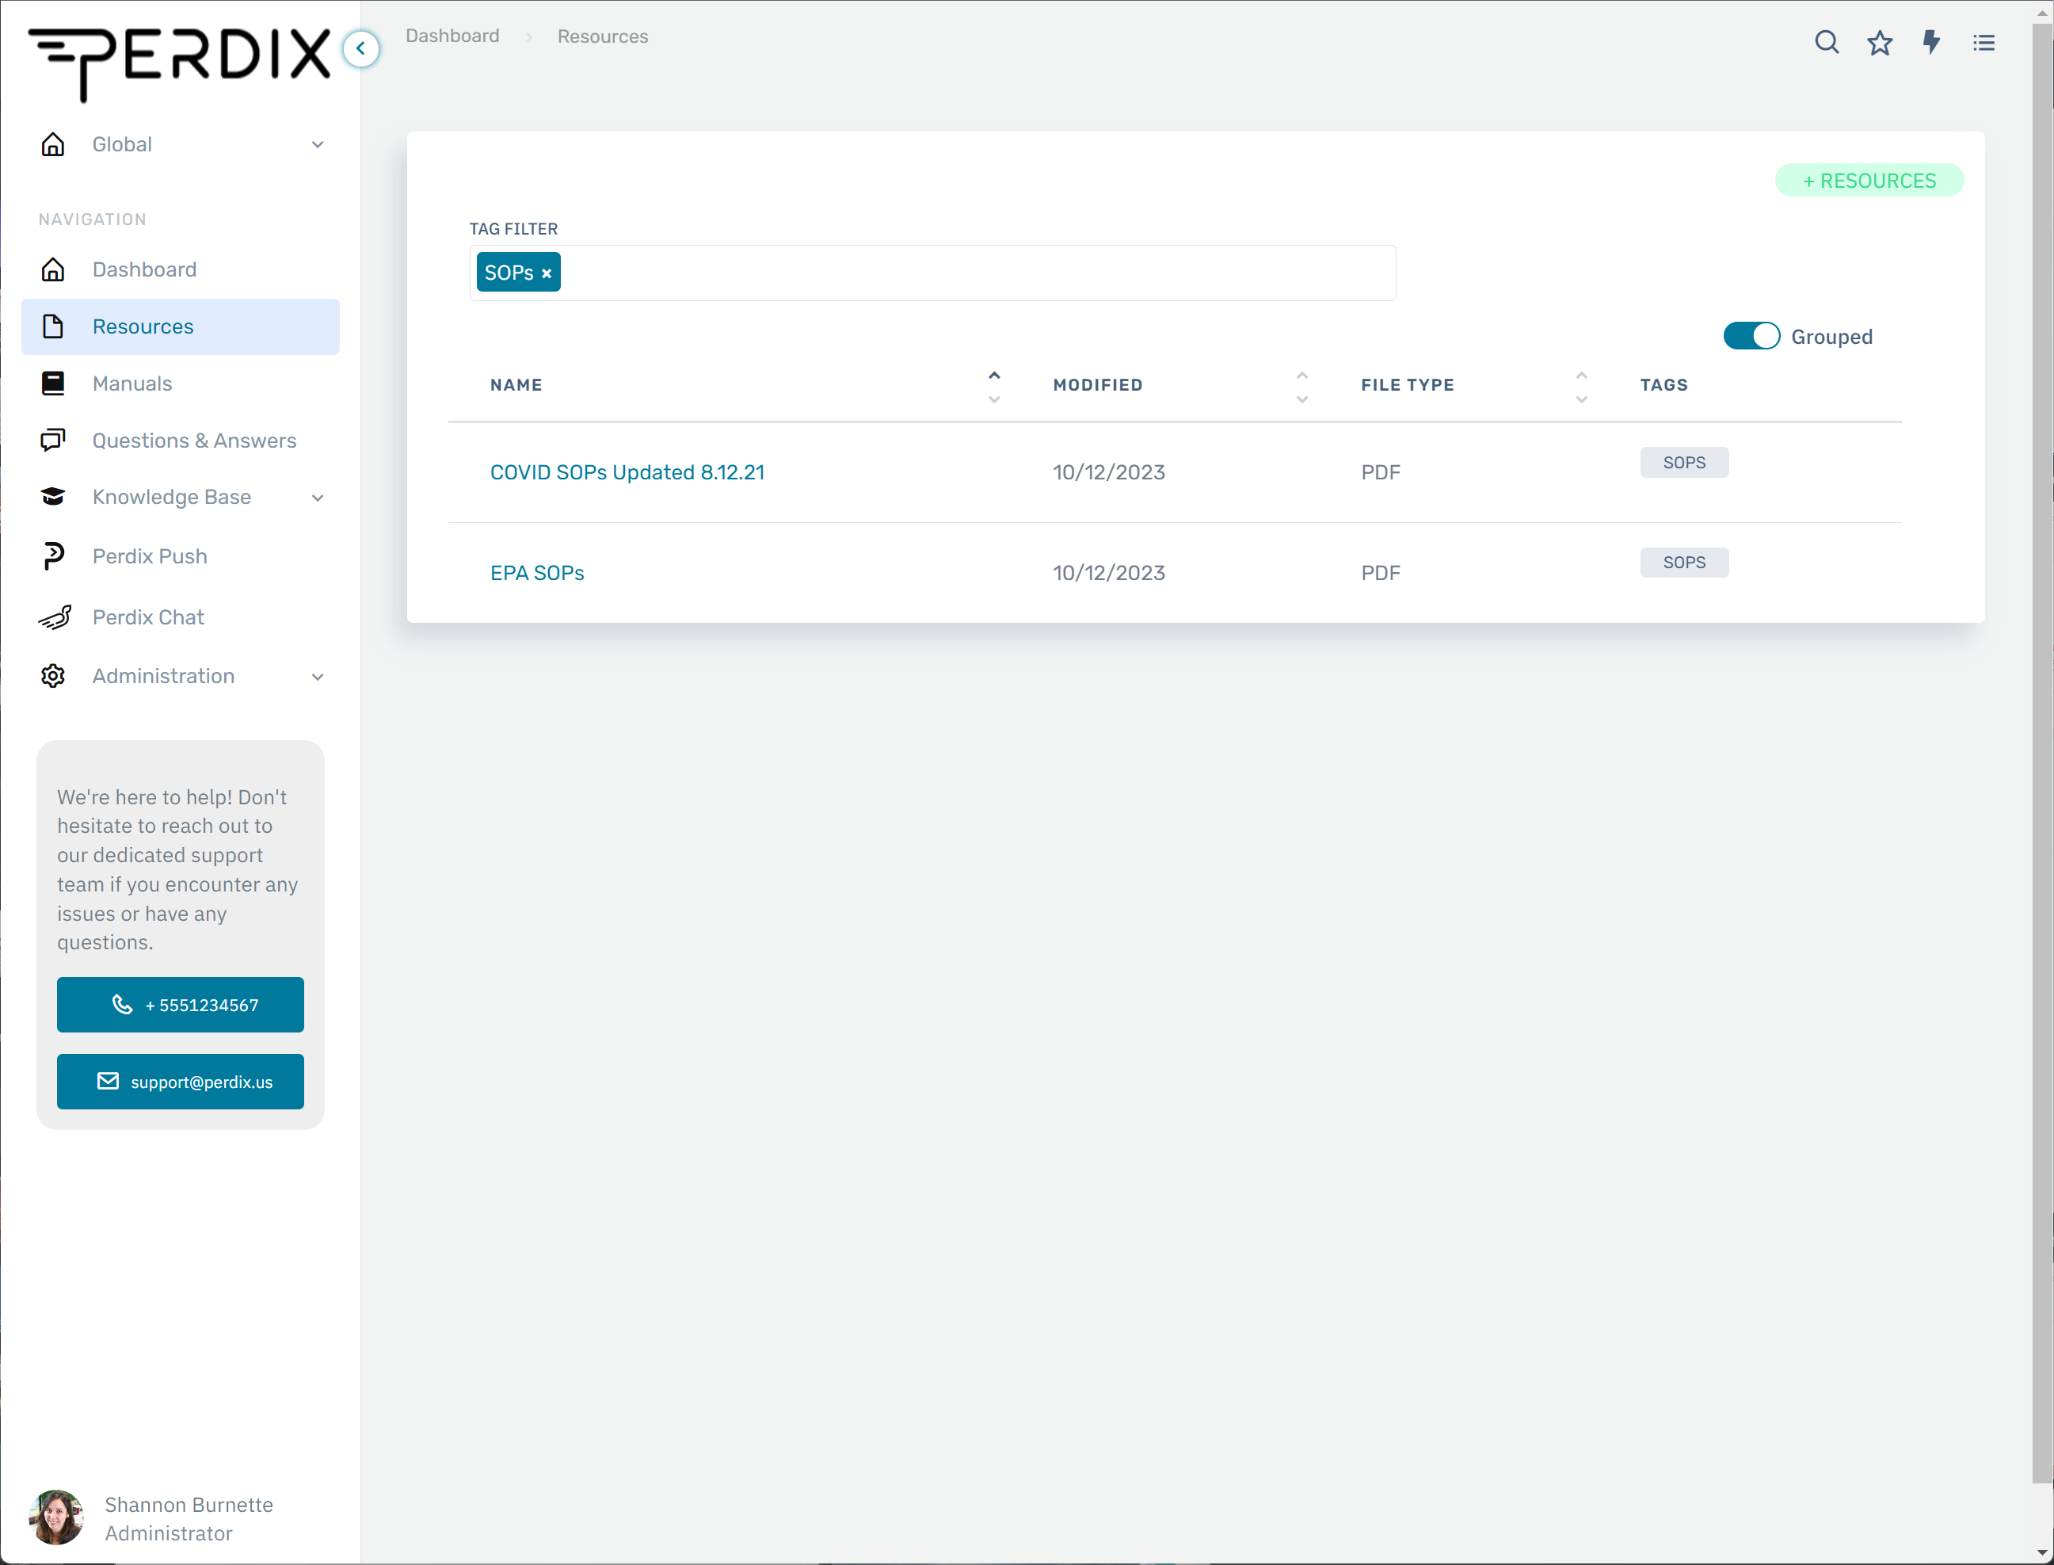Click the + RESOURCES button
Image resolution: width=2054 pixels, height=1565 pixels.
click(1869, 181)
